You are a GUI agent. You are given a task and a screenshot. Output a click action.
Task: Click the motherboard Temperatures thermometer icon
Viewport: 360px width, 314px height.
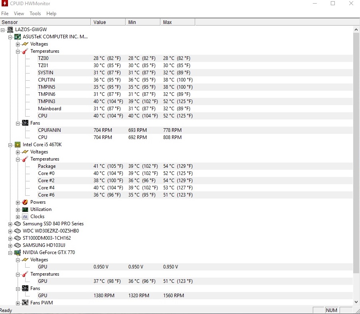click(25, 51)
